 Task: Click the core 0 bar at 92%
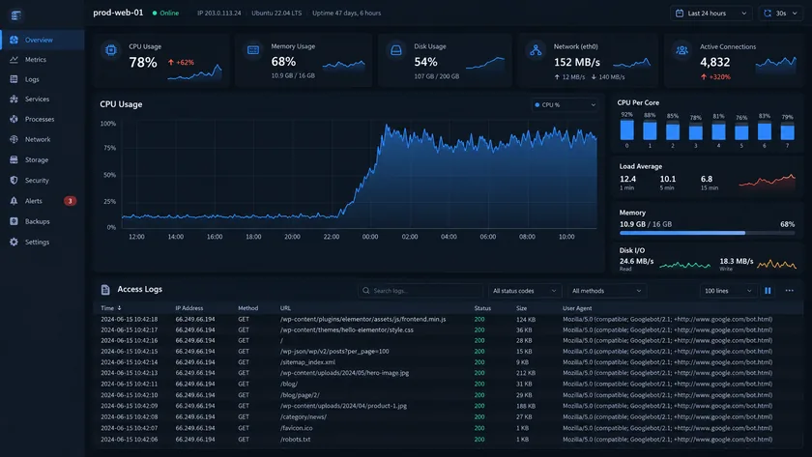(x=626, y=129)
